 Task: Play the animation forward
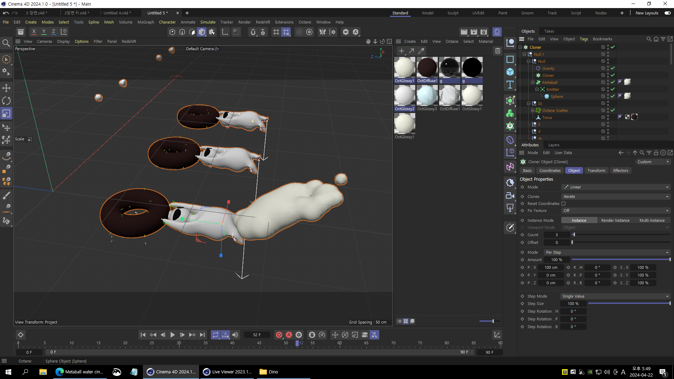tap(172, 335)
